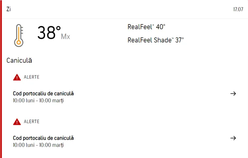Click the upper "ALERTE" label
This screenshot has width=248, height=158.
coord(32,77)
